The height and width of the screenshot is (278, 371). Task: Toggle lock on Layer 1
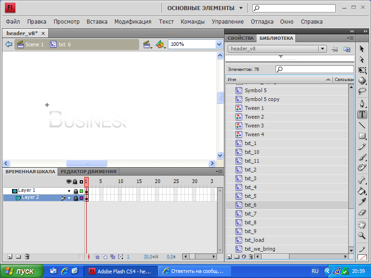coord(76,191)
